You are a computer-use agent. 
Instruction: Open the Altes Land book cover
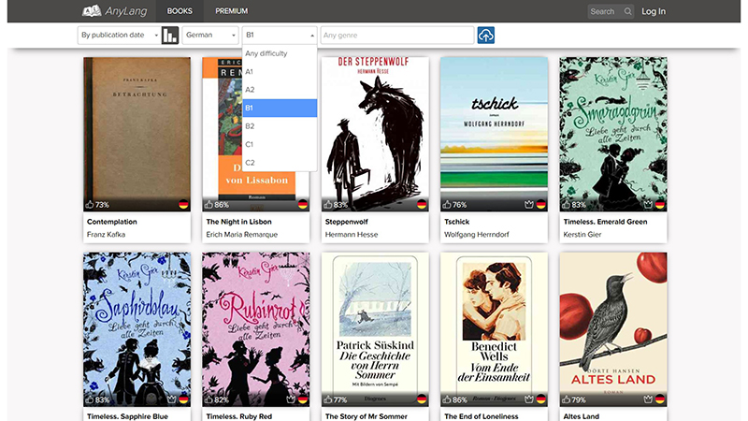tap(613, 329)
